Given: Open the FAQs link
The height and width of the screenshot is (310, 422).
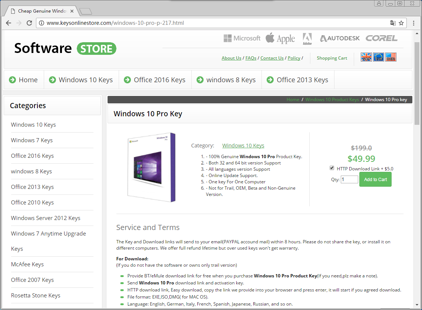Looking at the screenshot, I should [x=251, y=58].
